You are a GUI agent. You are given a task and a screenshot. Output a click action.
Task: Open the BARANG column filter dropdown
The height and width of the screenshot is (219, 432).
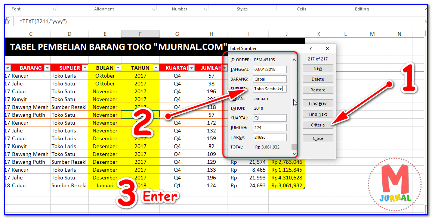point(47,68)
